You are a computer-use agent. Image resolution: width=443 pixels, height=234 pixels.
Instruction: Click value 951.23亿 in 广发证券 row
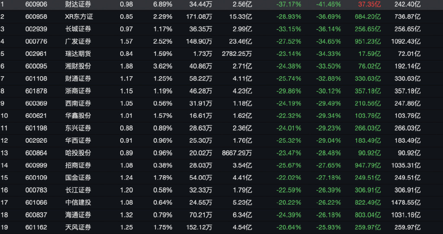pyautogui.click(x=368, y=42)
